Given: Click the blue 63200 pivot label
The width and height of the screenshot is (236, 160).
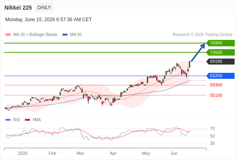Looking at the screenshot, I should pyautogui.click(x=220, y=76).
